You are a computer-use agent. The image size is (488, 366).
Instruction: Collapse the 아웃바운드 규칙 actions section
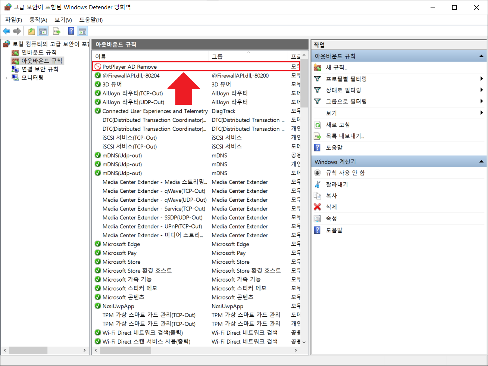coord(481,56)
